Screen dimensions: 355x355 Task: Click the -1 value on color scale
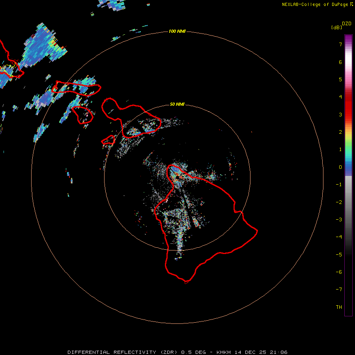point(339,185)
